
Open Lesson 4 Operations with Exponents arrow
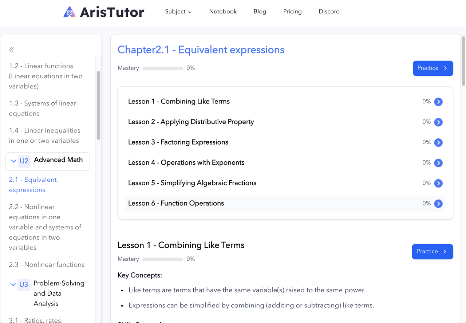point(438,163)
